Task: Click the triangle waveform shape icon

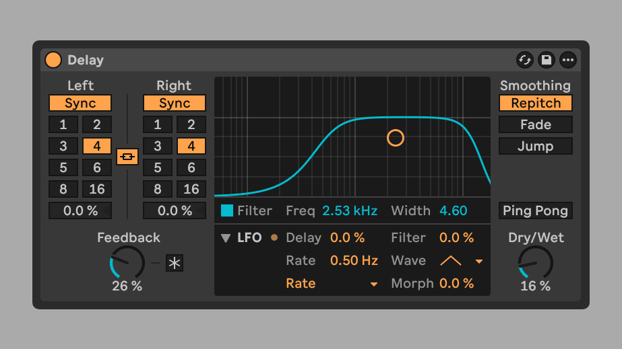Action: (451, 261)
